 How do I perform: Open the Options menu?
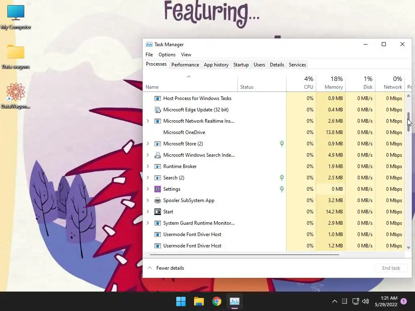pyautogui.click(x=167, y=55)
